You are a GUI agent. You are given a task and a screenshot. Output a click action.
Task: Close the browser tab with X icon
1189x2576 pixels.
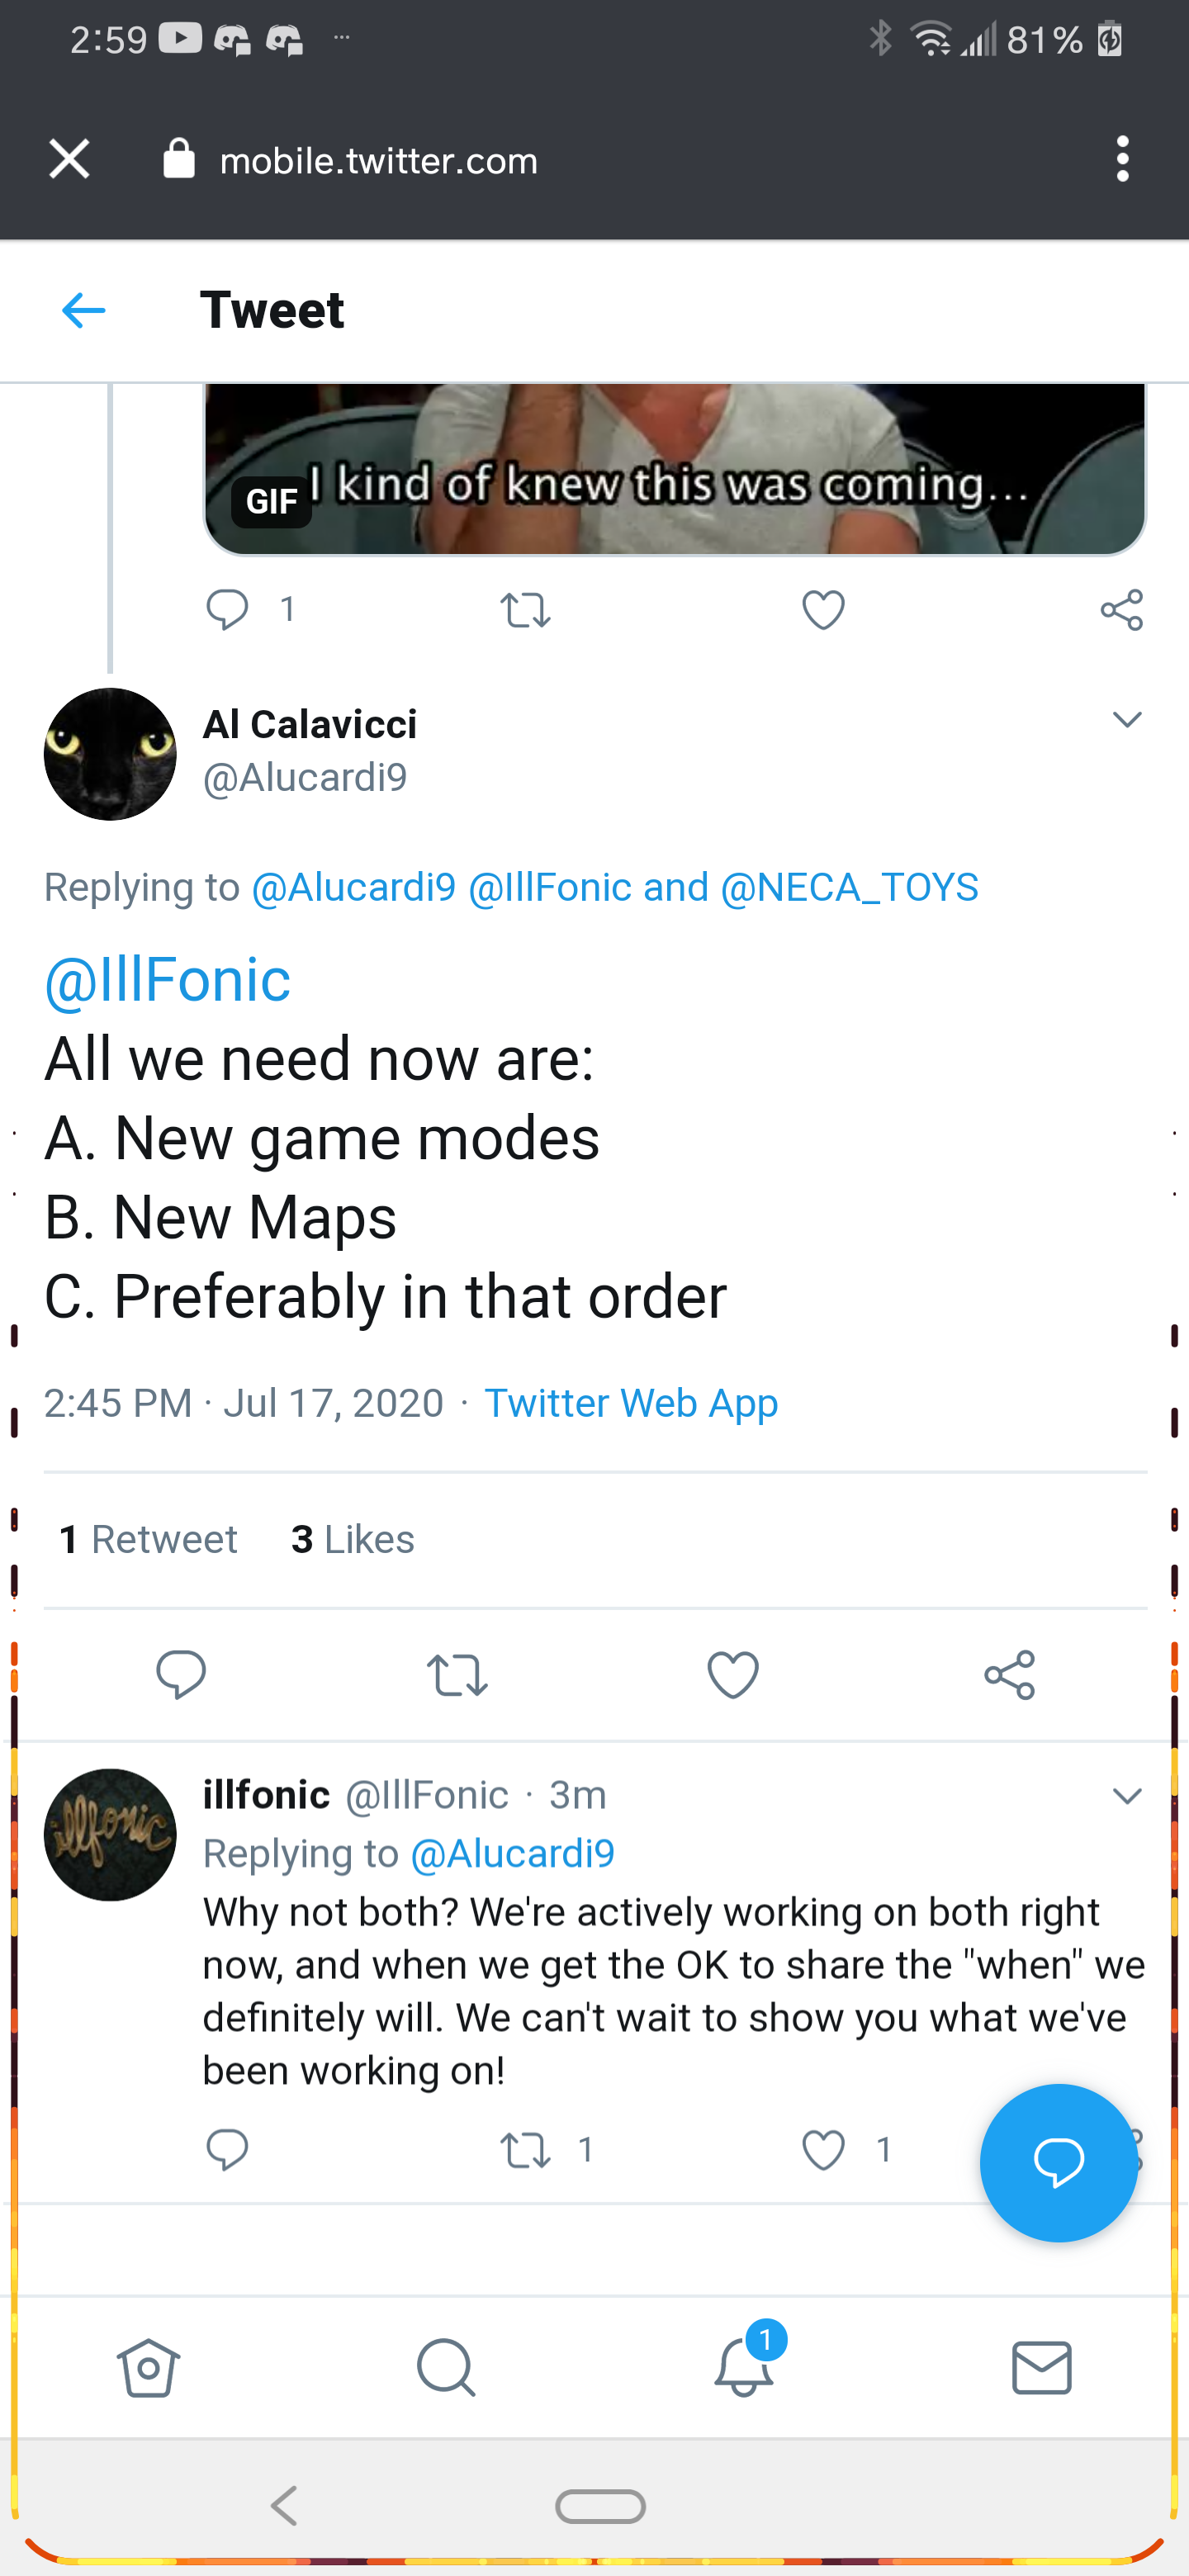coord(69,159)
